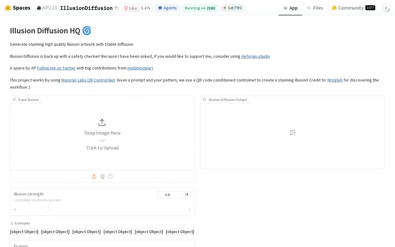Click the ControlNet conditioning scale caption
395x247 pixels.
(x=37, y=200)
